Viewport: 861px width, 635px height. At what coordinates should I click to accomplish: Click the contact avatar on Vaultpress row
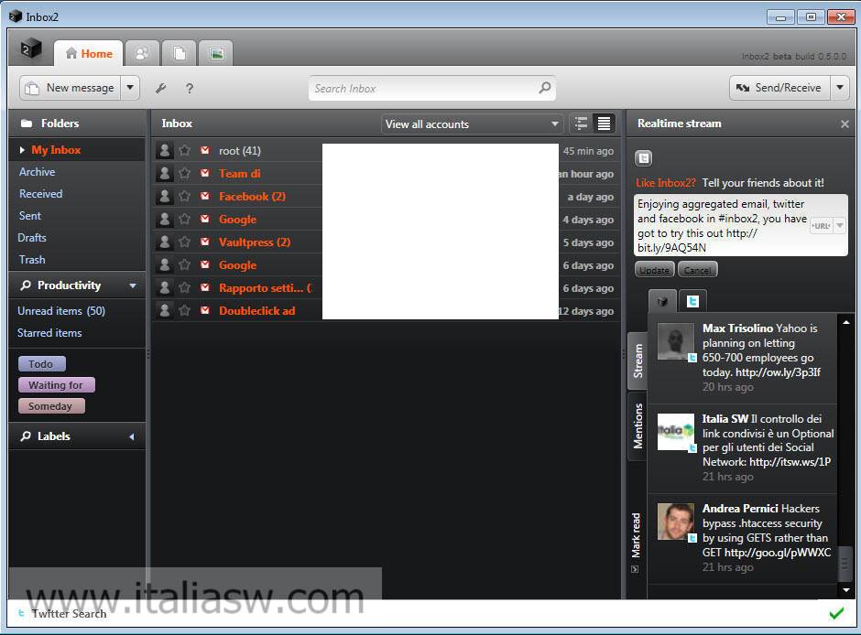pyautogui.click(x=164, y=242)
